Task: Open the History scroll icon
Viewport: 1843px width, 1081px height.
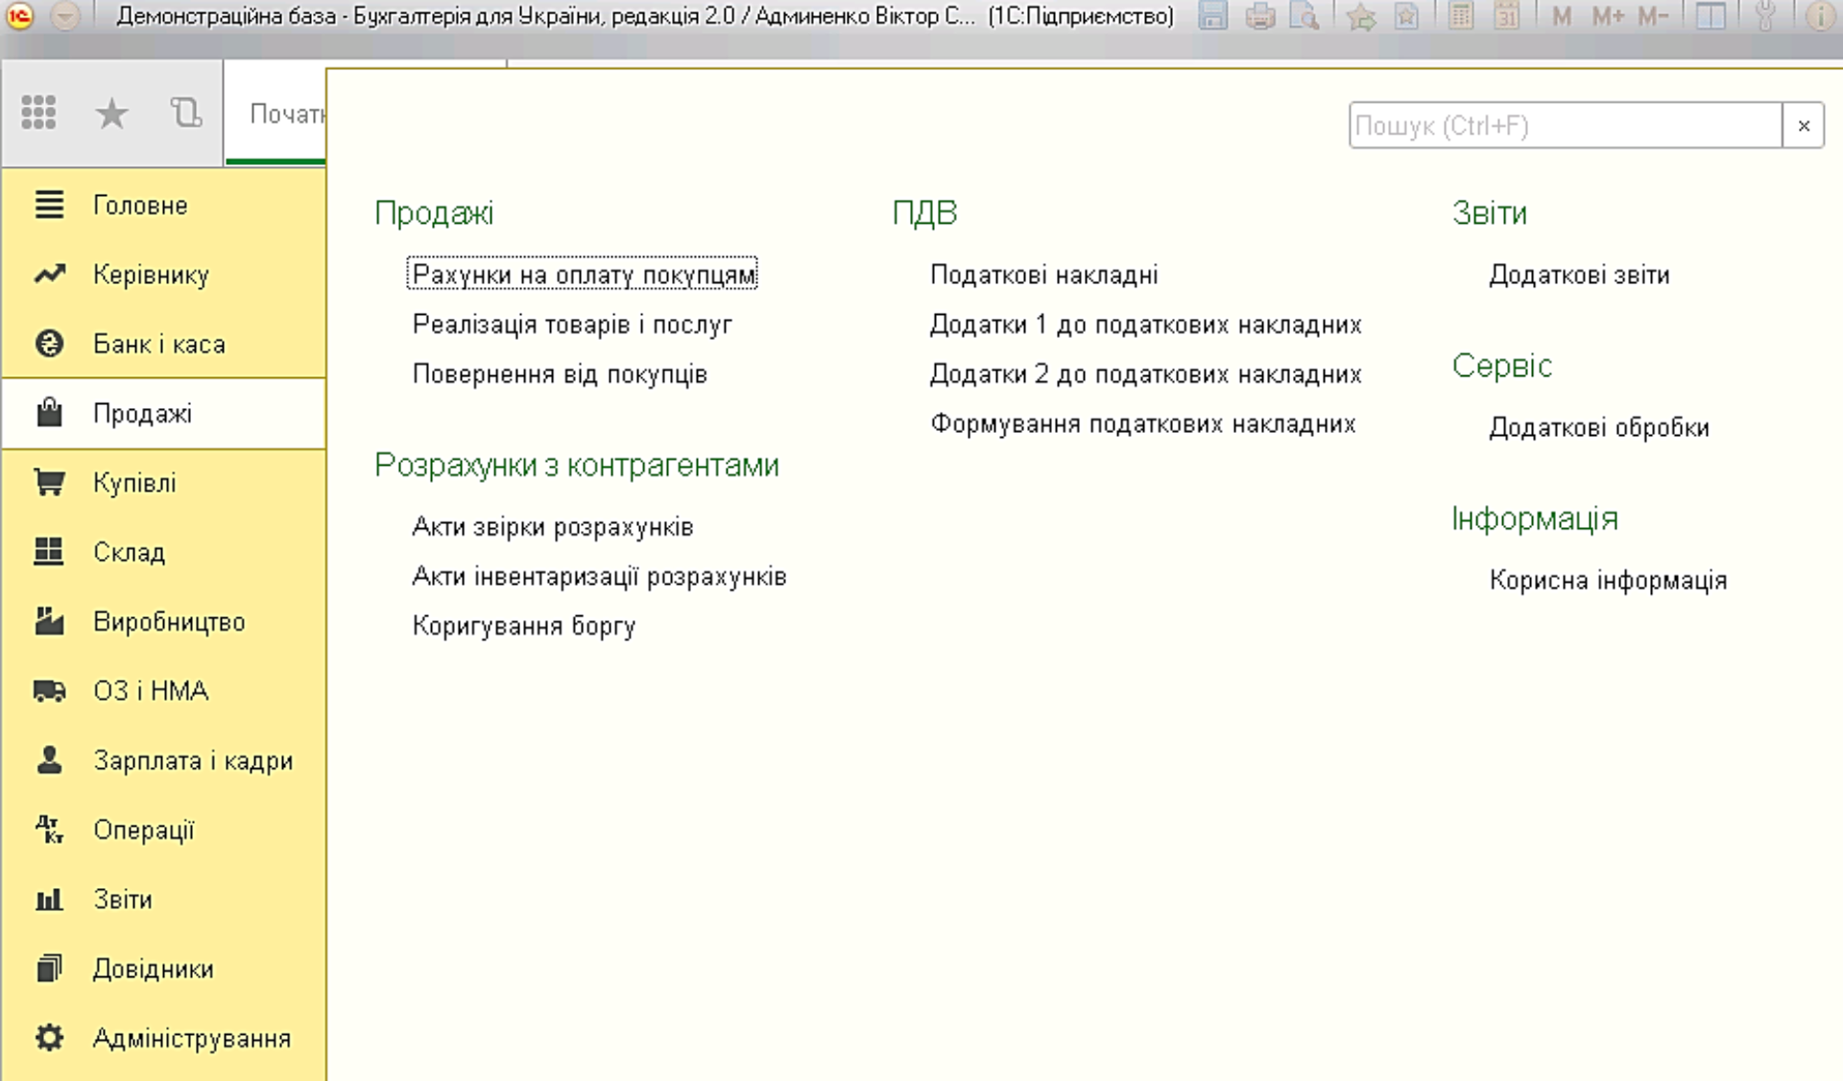Action: point(185,113)
